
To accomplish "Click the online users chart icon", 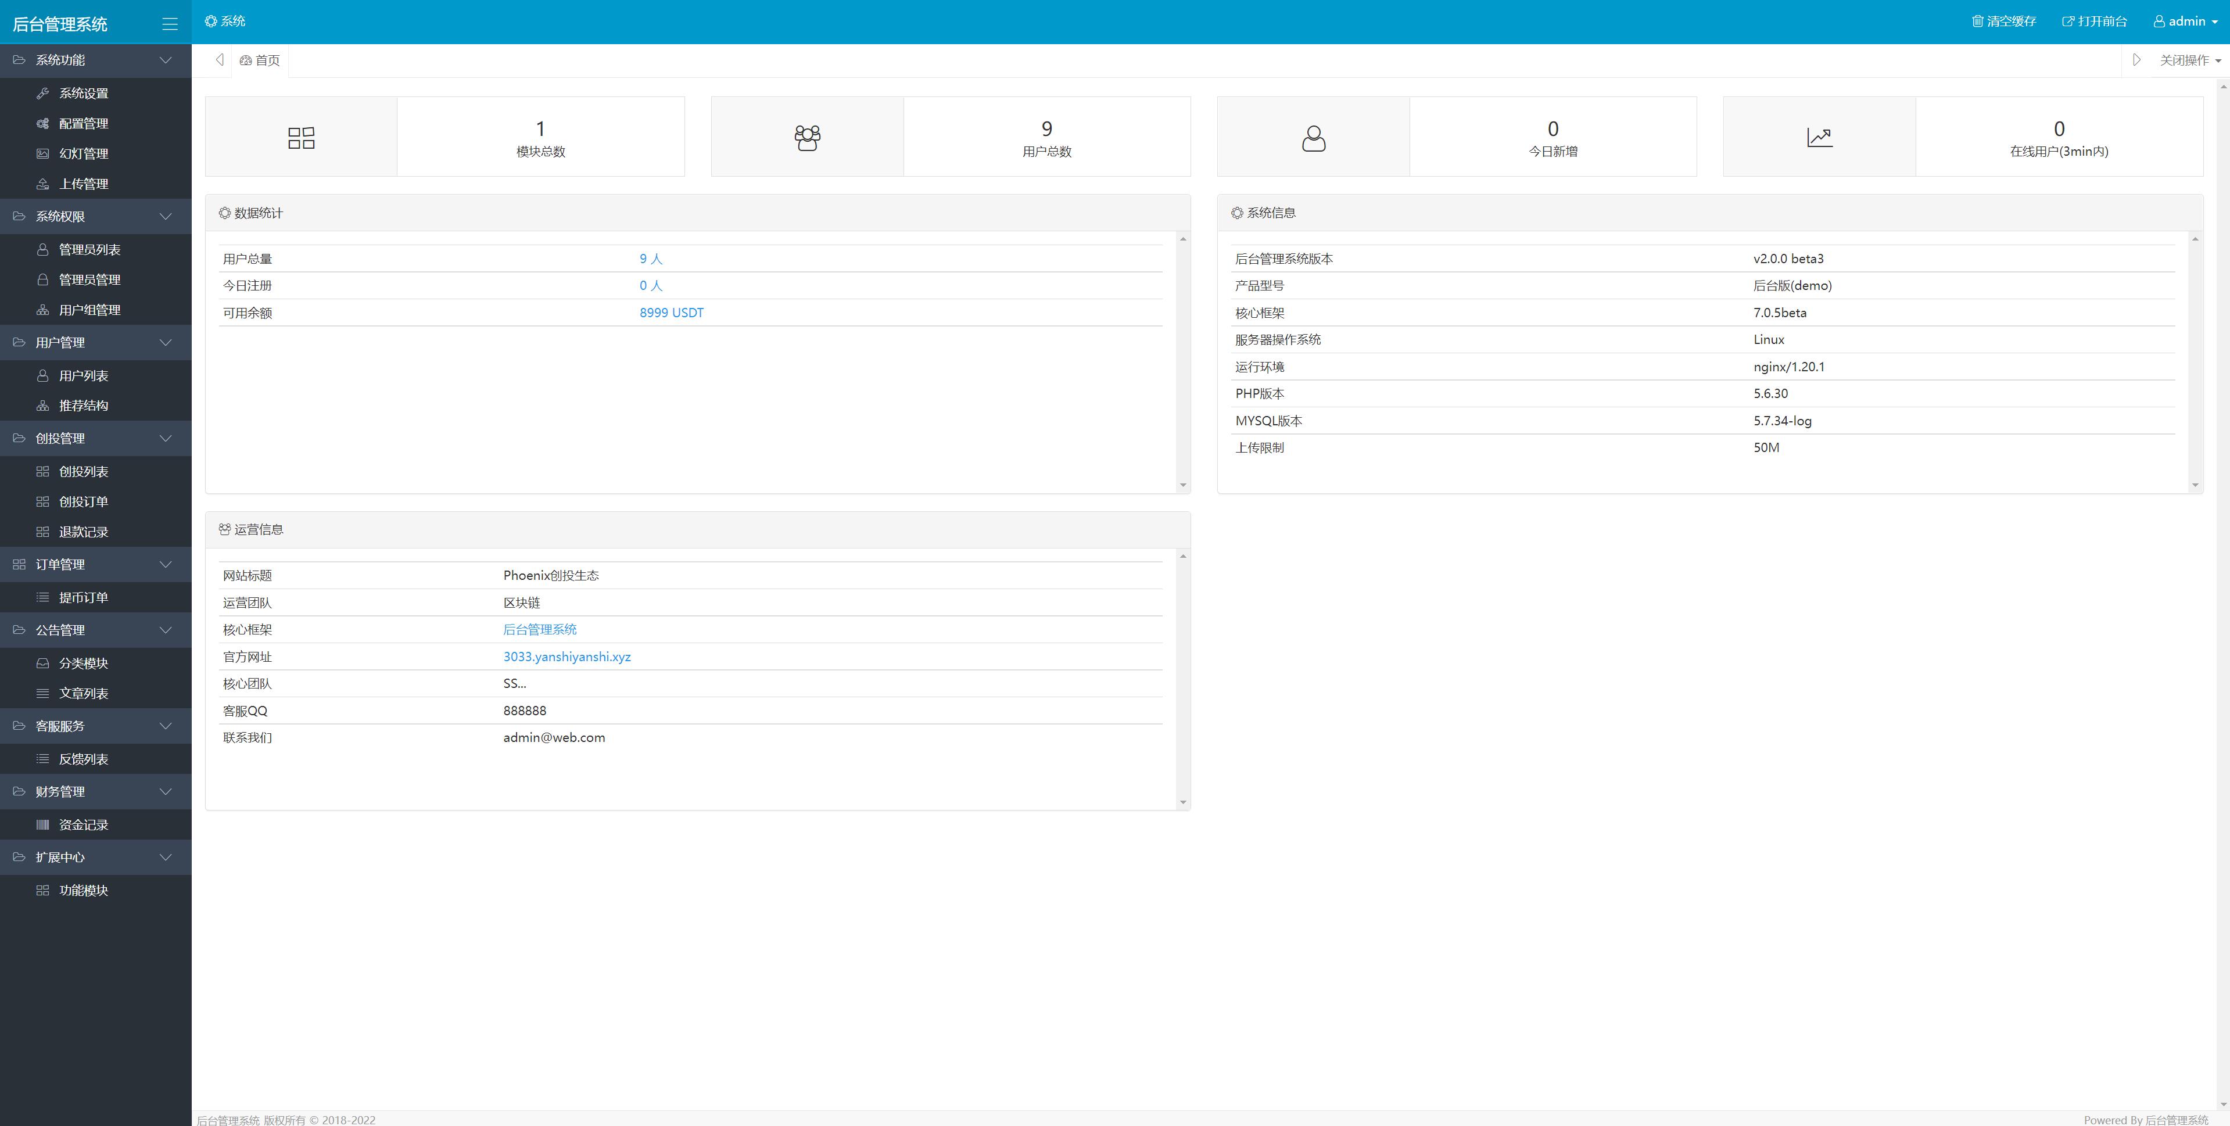I will click(x=1819, y=138).
